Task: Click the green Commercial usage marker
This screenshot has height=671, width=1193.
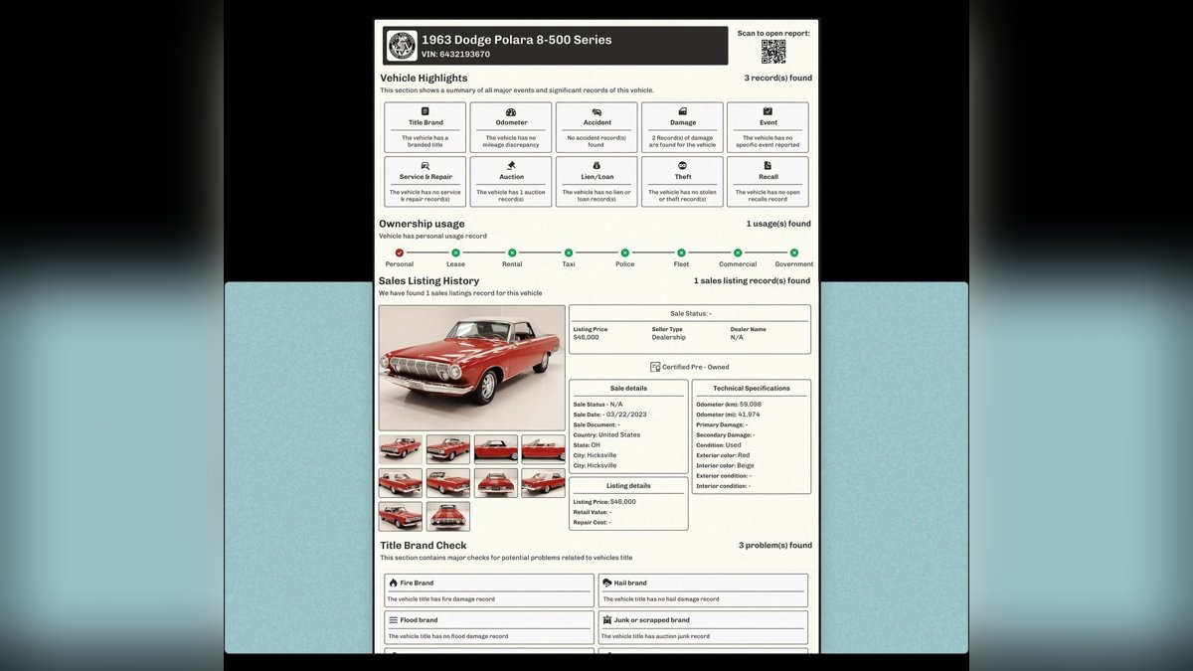Action: point(738,252)
